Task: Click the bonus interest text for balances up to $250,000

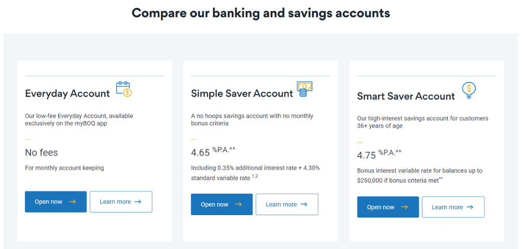Action: [x=419, y=175]
